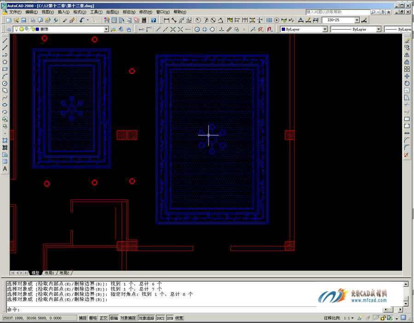Select the Linear Dimension tool
The width and height of the screenshot is (414, 323).
[166, 20]
